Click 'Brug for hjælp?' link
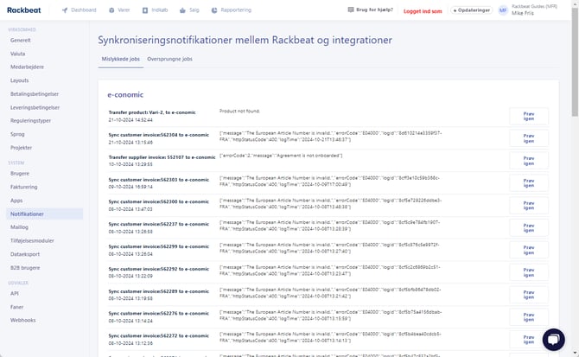 [x=374, y=10]
